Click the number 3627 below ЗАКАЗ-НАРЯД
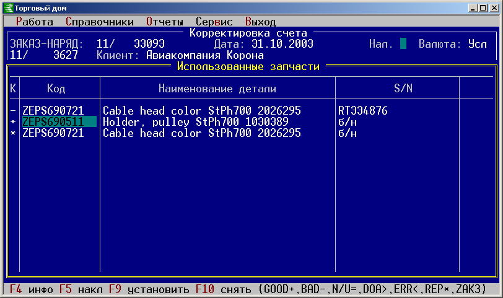 (66, 55)
